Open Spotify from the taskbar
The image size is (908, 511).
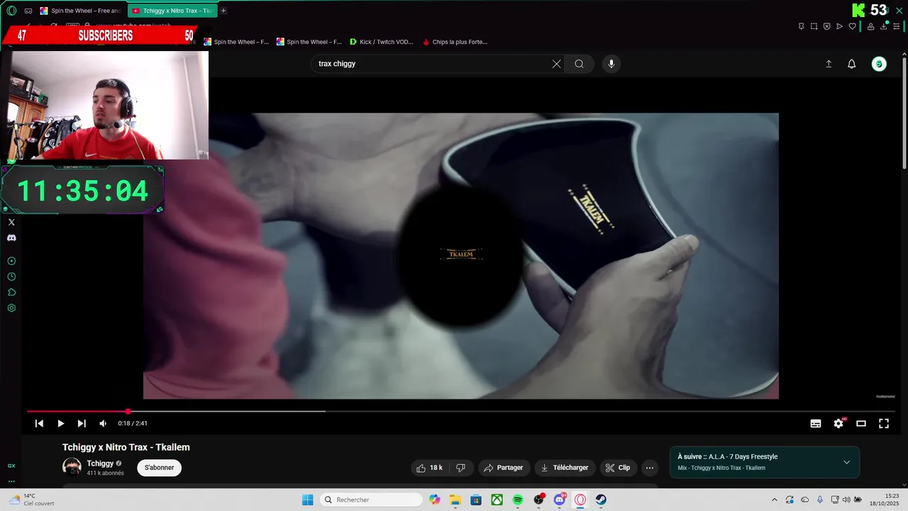(x=518, y=500)
